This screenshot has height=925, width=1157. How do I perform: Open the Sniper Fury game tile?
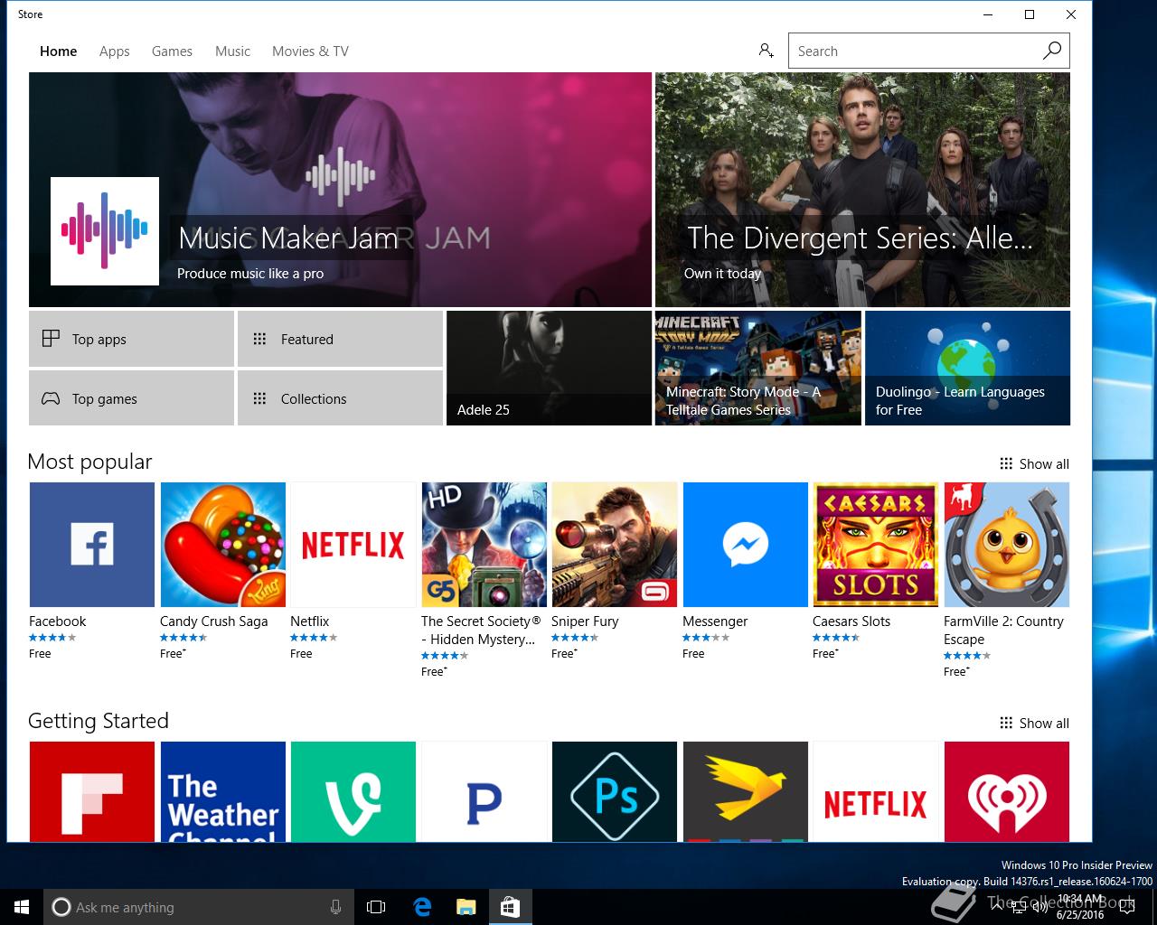point(615,545)
